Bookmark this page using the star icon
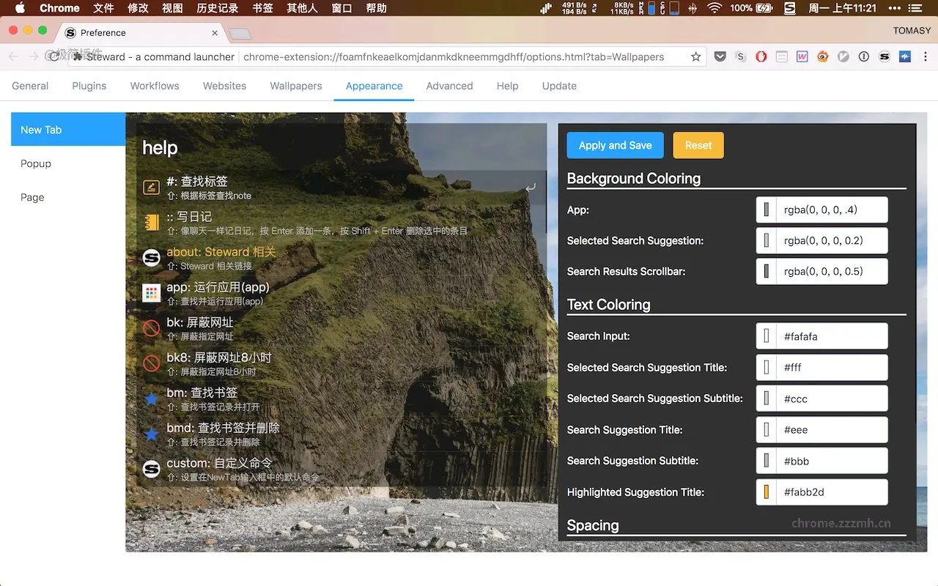 click(x=695, y=56)
